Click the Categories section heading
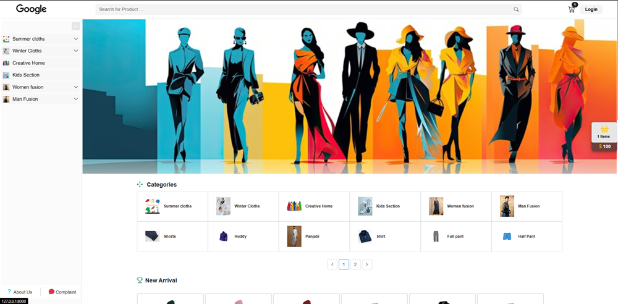This screenshot has height=304, width=618. (x=161, y=185)
